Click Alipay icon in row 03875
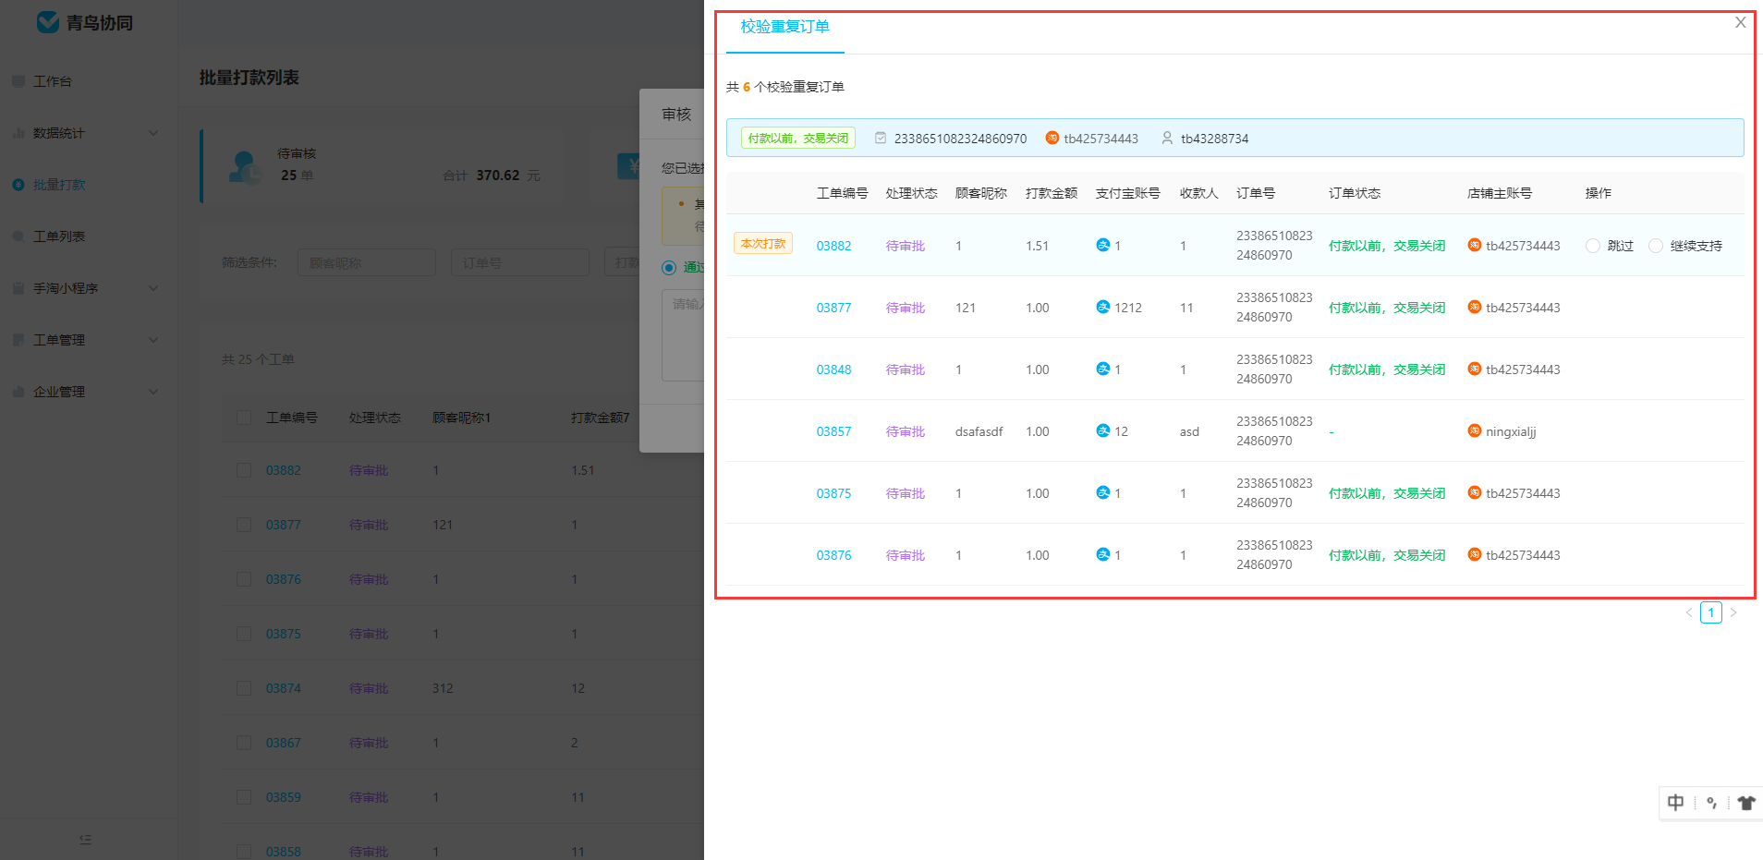 1102,492
